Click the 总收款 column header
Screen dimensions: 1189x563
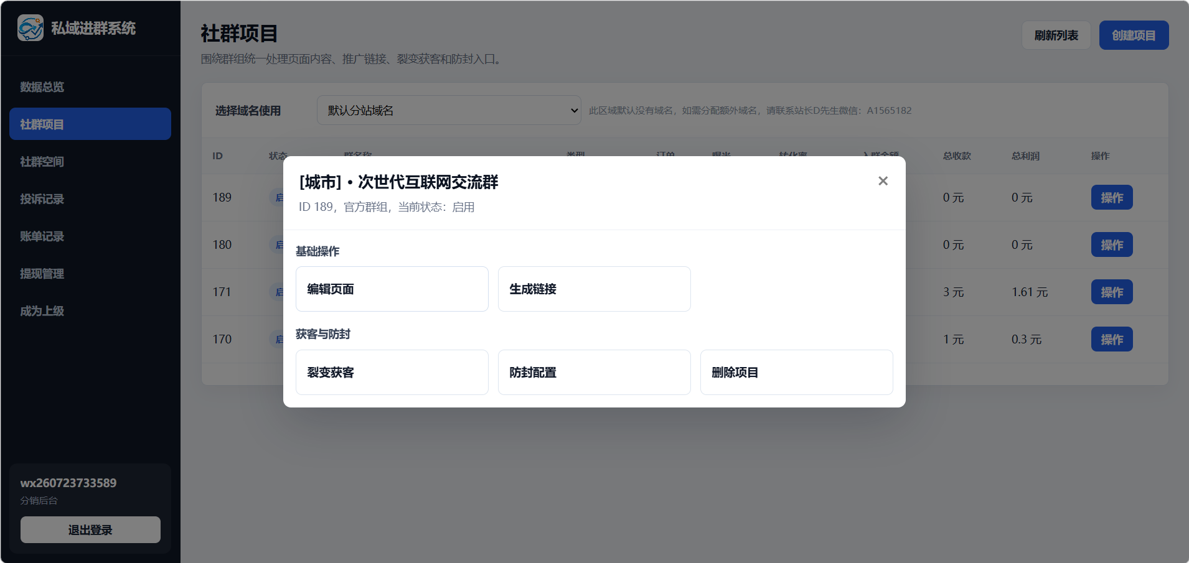tap(957, 156)
